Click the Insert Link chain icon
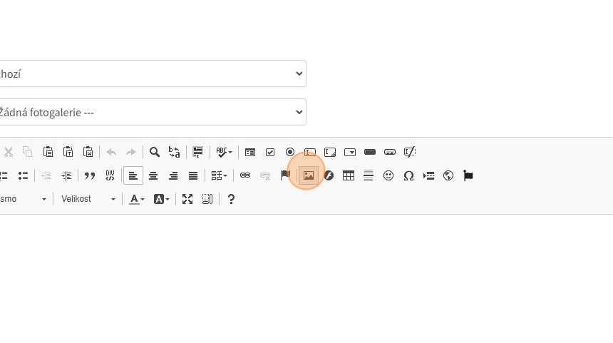This screenshot has height=343, width=613. [x=245, y=175]
